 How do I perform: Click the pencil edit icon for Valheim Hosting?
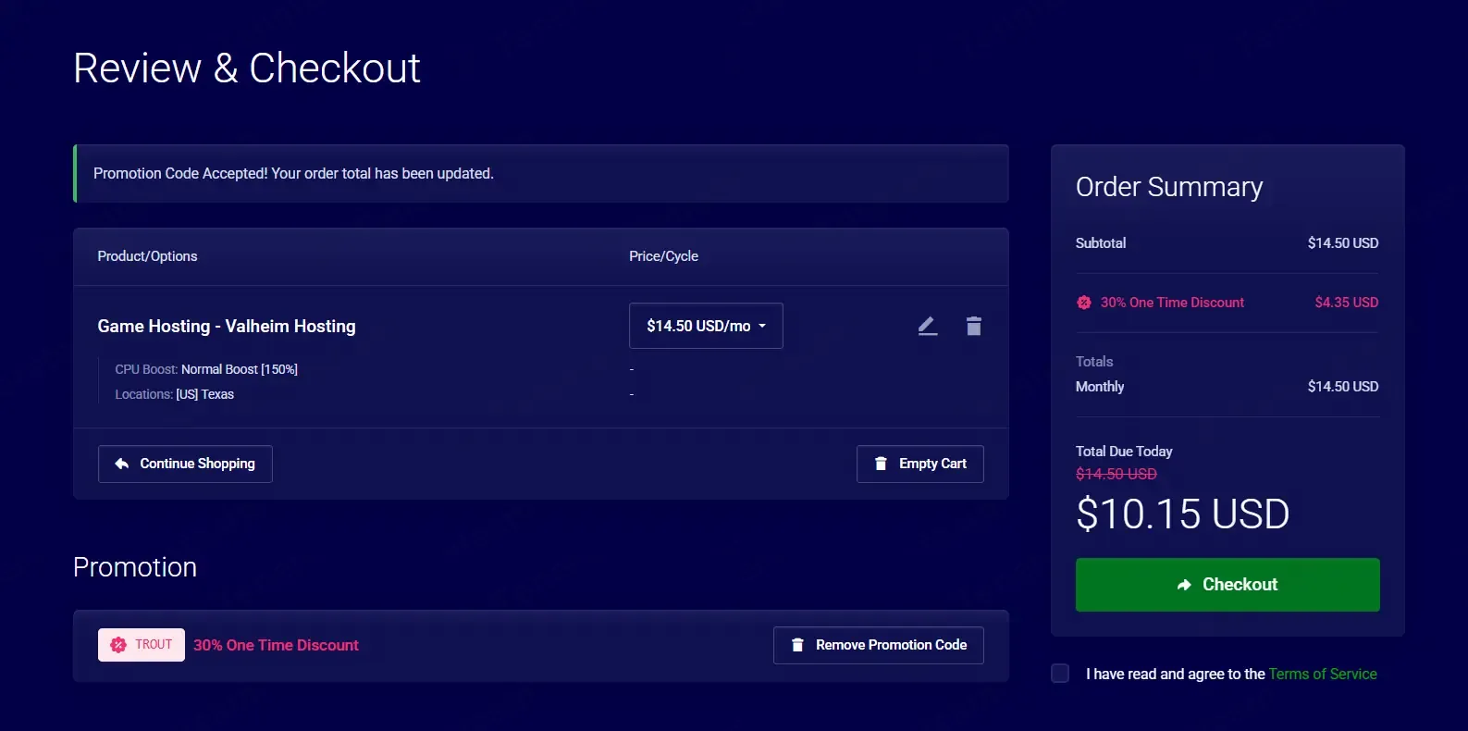click(927, 326)
